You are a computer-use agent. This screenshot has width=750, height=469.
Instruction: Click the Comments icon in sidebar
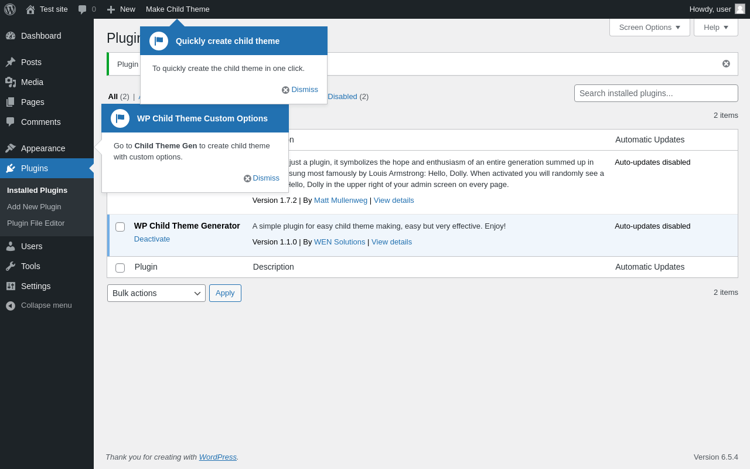click(11, 122)
